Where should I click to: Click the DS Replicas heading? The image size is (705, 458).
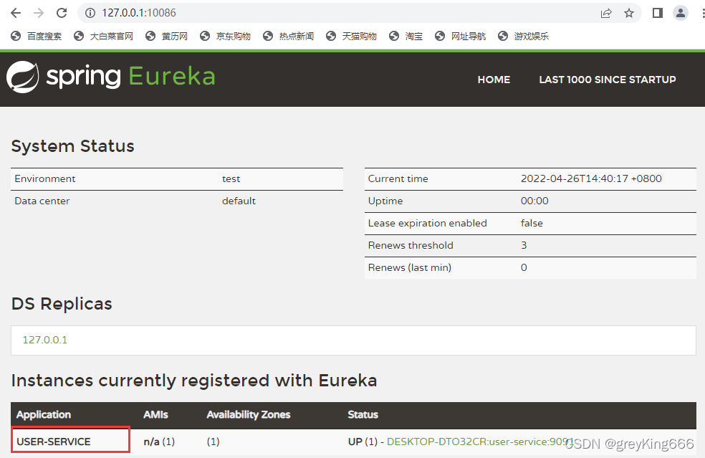point(62,304)
